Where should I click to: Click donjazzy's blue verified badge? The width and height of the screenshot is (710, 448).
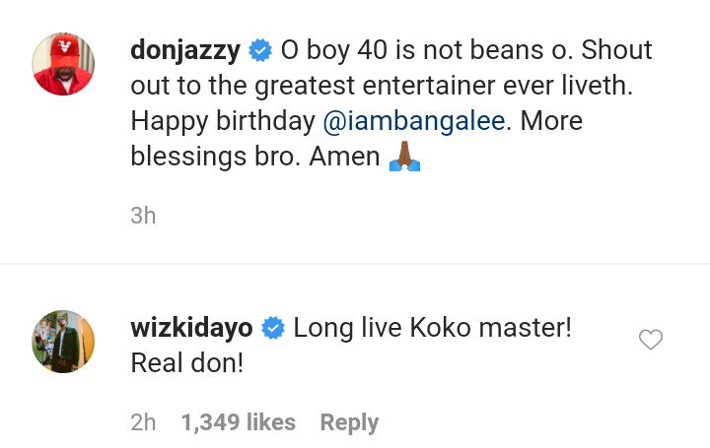click(x=260, y=49)
